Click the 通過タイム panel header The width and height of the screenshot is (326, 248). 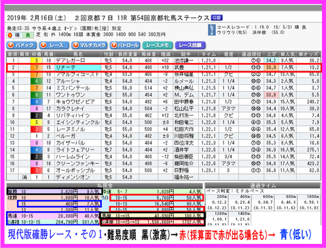pos(263,185)
